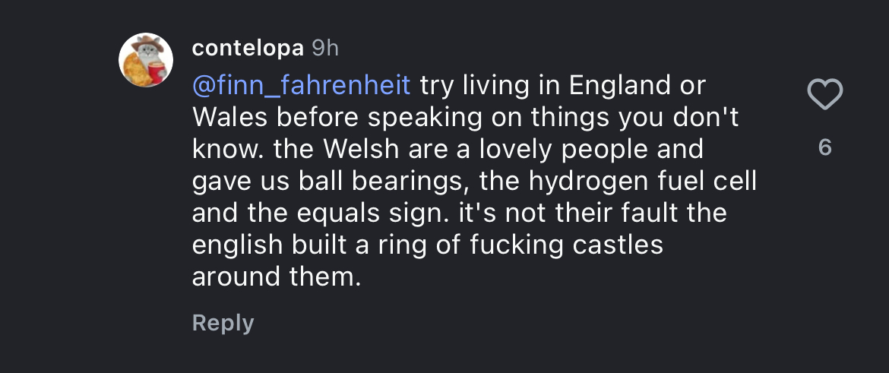Click the @finn_fahrenheit mention link
This screenshot has height=373, width=889.
click(x=302, y=85)
